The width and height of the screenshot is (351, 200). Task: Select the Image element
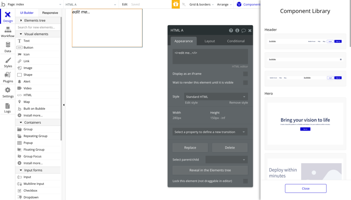[x=38, y=68]
